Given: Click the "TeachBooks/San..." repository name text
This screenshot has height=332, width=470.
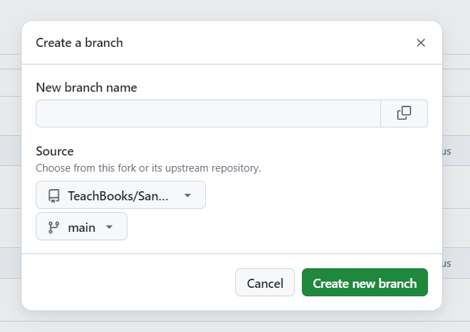Looking at the screenshot, I should point(118,195).
